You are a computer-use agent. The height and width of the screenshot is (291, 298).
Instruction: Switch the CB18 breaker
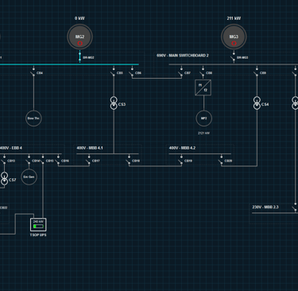[x=129, y=161]
